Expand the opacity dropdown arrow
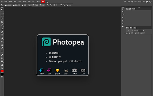Image resolution: width=153 pixels, height=96 pixels. [x=143, y=31]
